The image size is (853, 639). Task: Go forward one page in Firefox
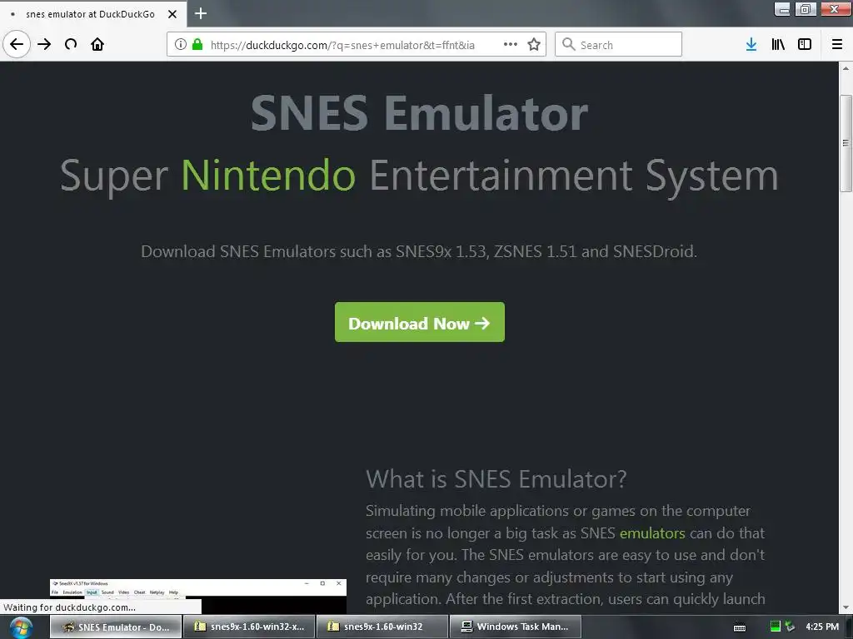[x=44, y=44]
